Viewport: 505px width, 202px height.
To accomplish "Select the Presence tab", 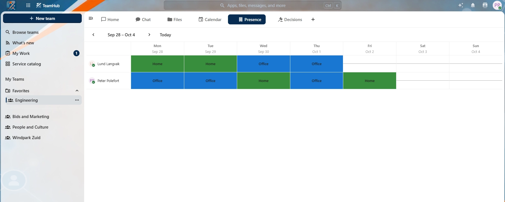I will pyautogui.click(x=247, y=19).
